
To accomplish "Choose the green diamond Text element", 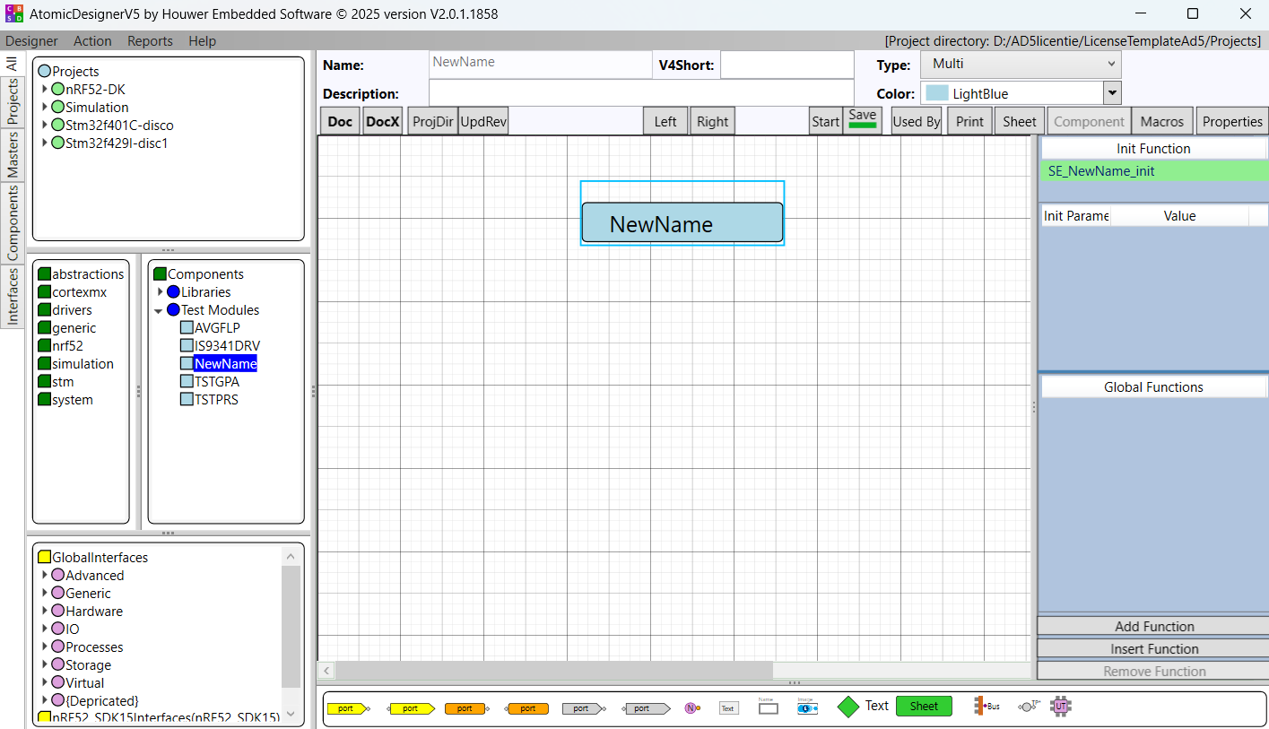I will click(x=847, y=707).
